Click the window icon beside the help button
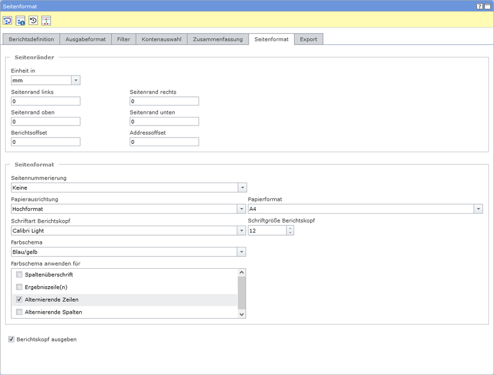The width and height of the screenshot is (494, 375). coord(487,6)
